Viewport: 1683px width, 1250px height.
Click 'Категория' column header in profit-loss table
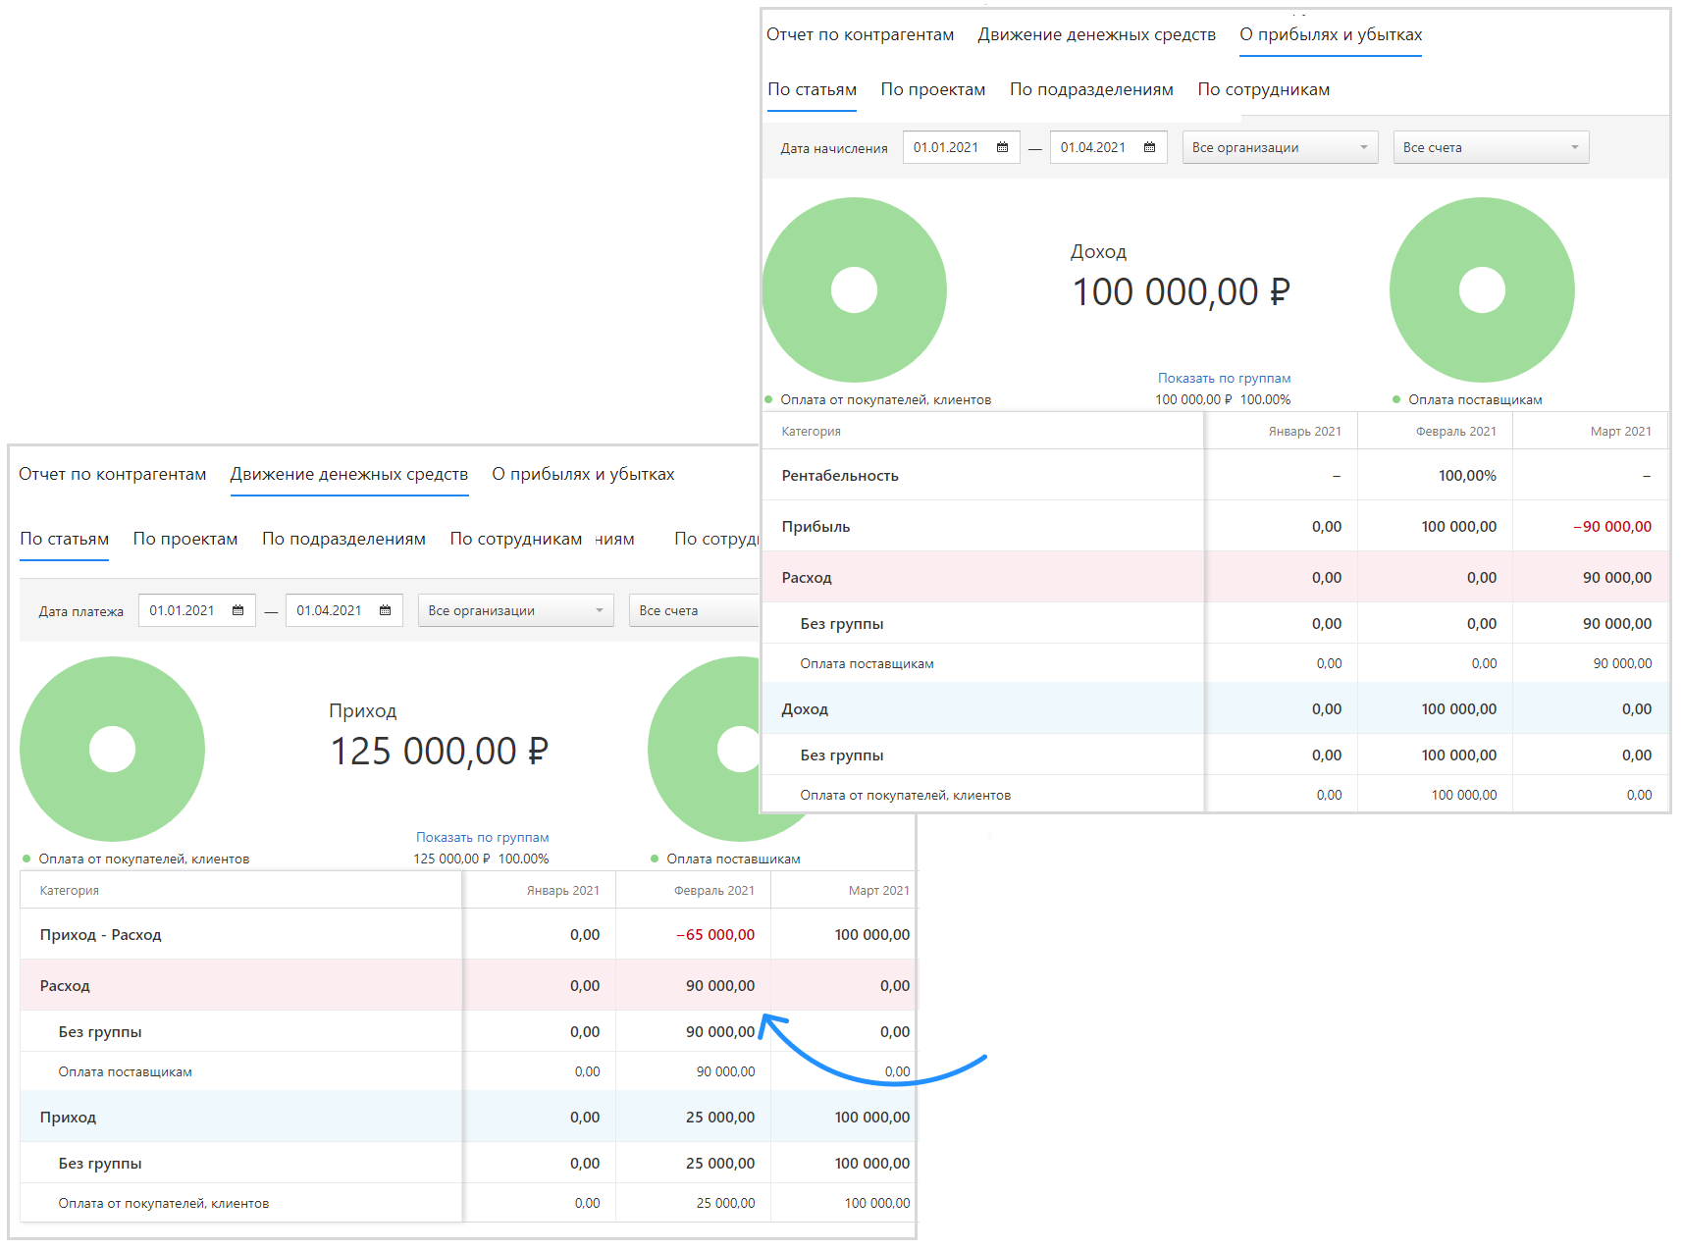[x=811, y=431]
